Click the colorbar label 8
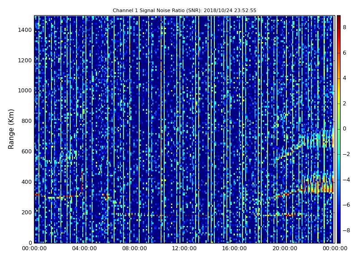The width and height of the screenshot is (358, 269). [x=345, y=27]
